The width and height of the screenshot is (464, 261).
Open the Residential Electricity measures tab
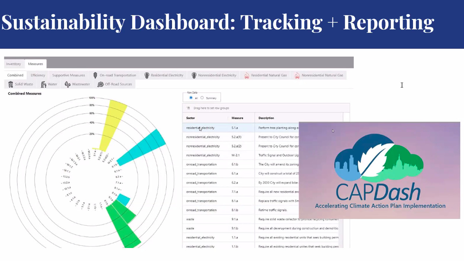tap(164, 75)
